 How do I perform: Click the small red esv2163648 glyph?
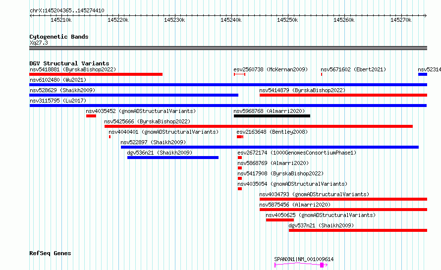240,137
